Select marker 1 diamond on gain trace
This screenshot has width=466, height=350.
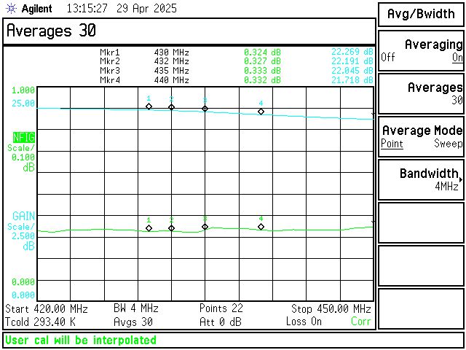tap(149, 106)
